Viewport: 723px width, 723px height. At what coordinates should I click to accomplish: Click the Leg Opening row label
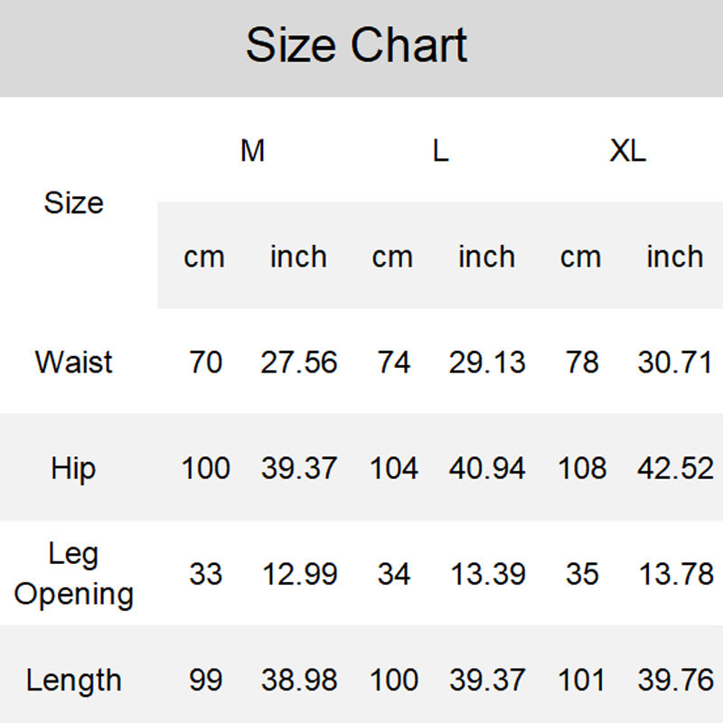74,574
